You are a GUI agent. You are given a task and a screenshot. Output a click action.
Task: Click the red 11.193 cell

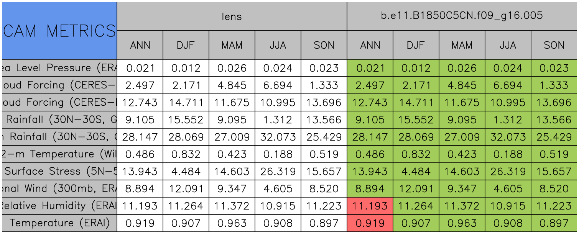point(370,206)
